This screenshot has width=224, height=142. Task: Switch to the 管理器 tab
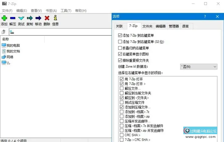[x=174, y=26]
